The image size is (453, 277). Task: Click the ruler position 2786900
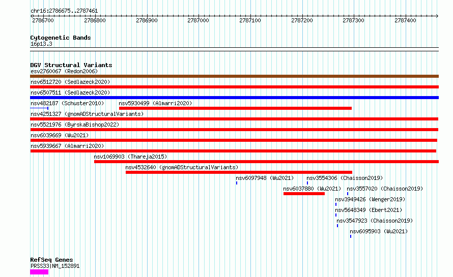147,20
